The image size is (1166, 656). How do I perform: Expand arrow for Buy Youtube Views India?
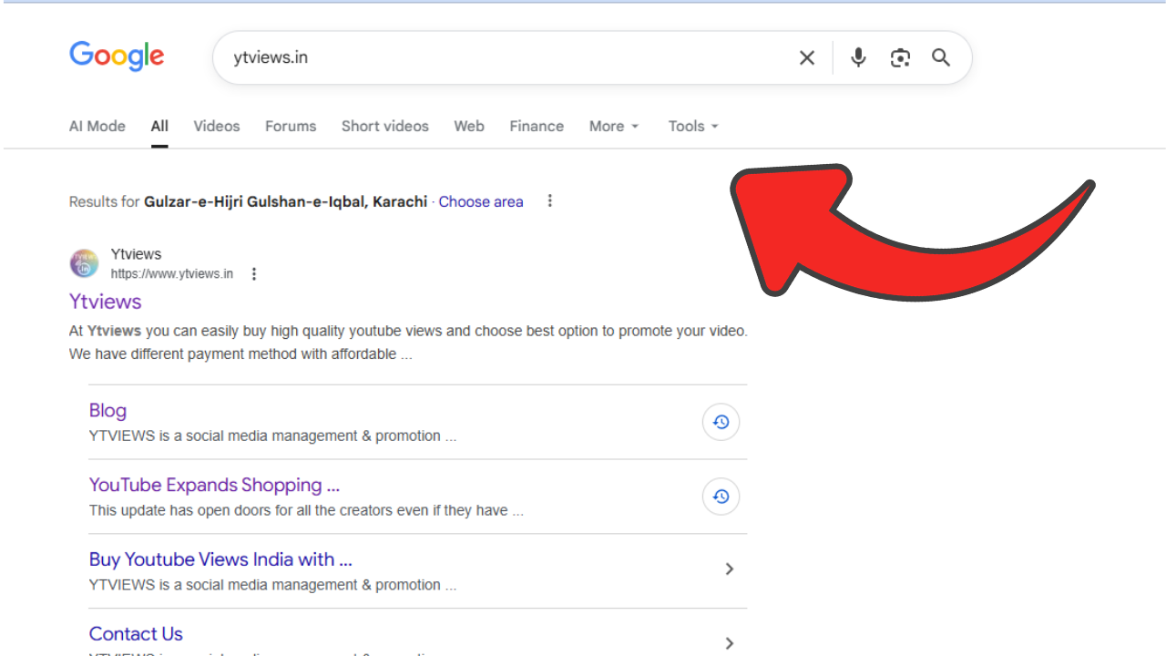click(729, 569)
